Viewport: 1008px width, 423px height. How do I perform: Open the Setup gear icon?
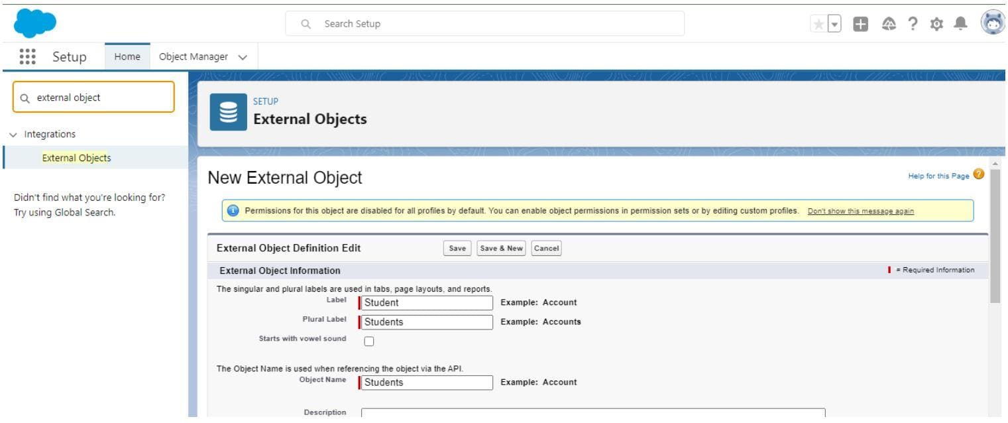coord(936,23)
